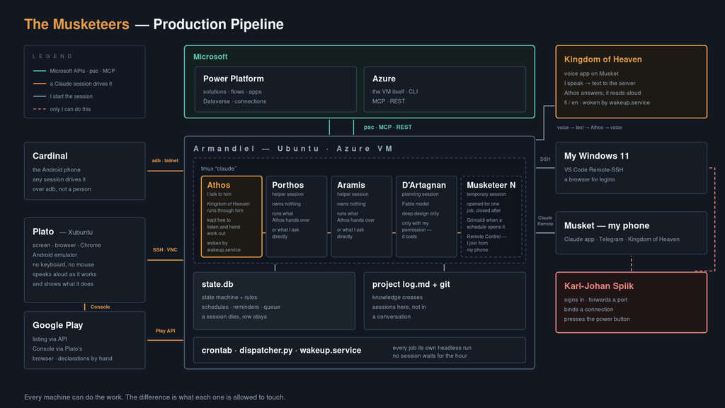Select the "project log.md + git" title
Viewport: 725px width, 408px height.
click(411, 285)
